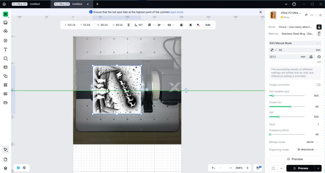Open the home screen icon
Image resolution: width=325 pixels, height=173 pixels.
(4, 4)
